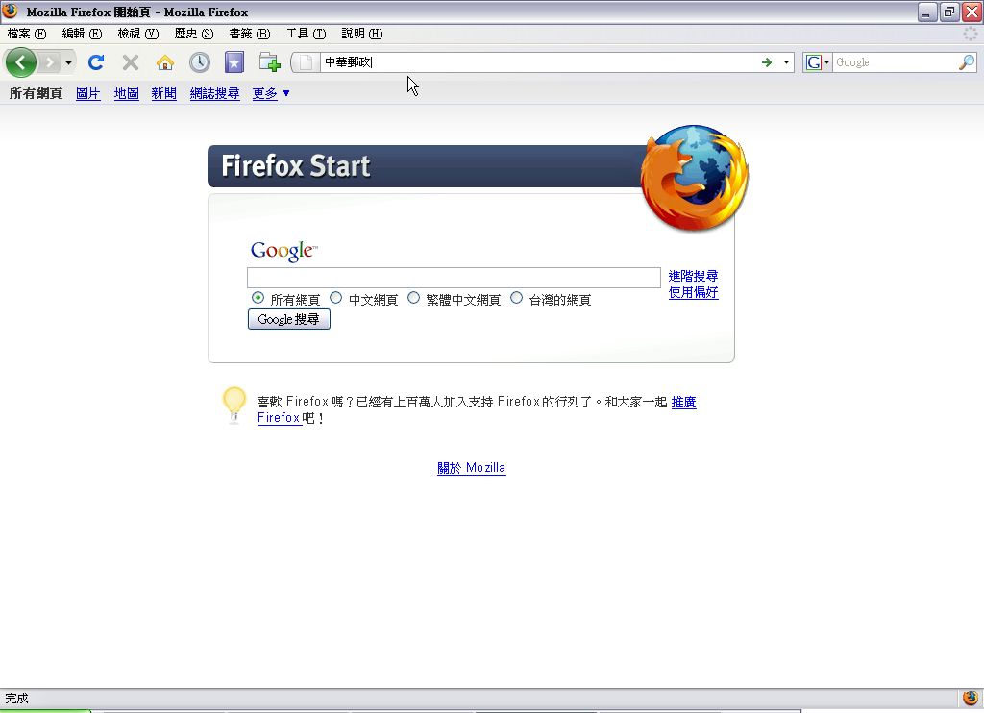Select the 所有網頁 radio button
This screenshot has width=984, height=713.
(258, 298)
